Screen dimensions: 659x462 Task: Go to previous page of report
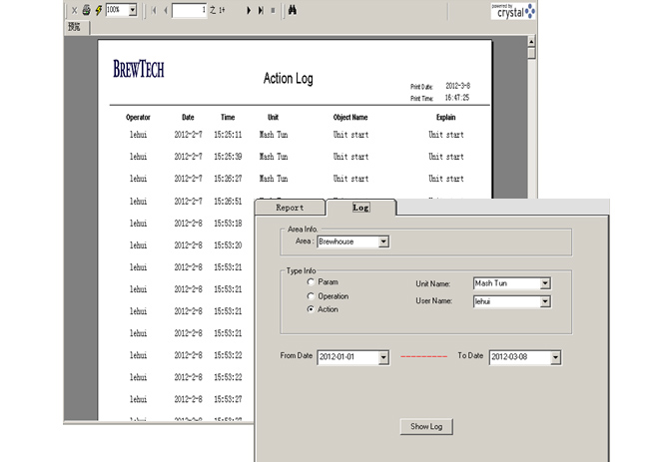tap(166, 11)
